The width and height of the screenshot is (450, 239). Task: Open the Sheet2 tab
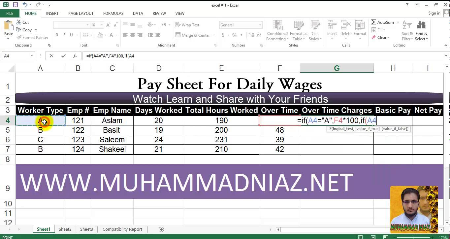pyautogui.click(x=65, y=229)
